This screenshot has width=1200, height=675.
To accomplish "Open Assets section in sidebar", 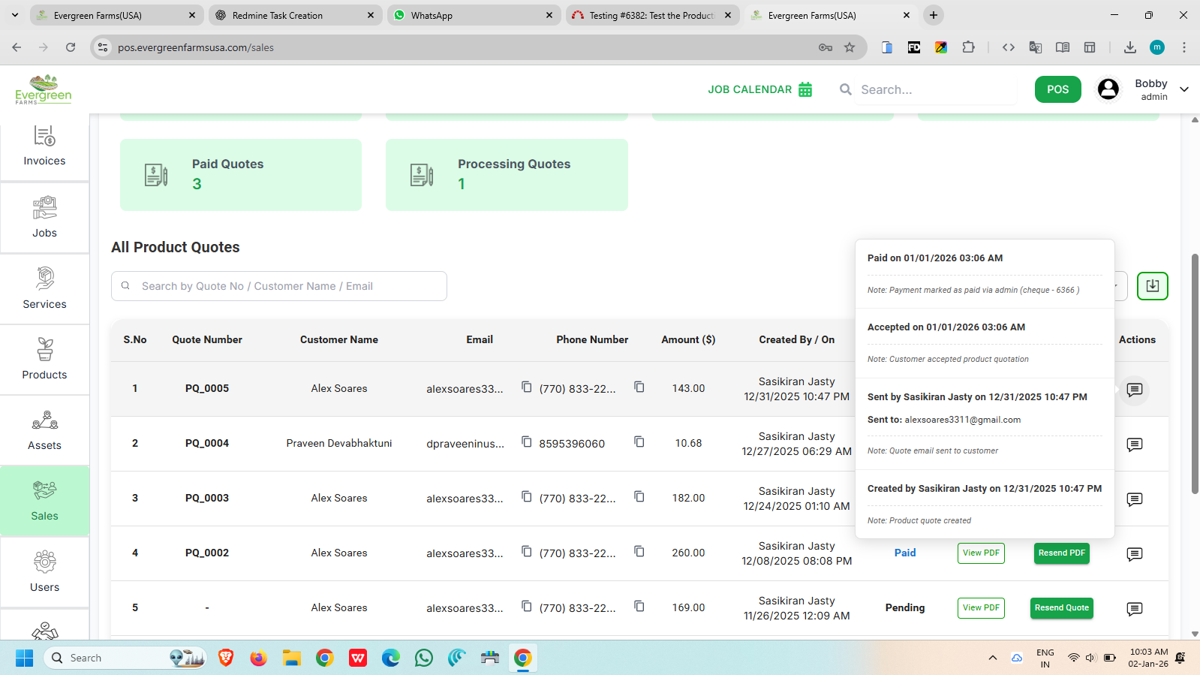I will [44, 430].
